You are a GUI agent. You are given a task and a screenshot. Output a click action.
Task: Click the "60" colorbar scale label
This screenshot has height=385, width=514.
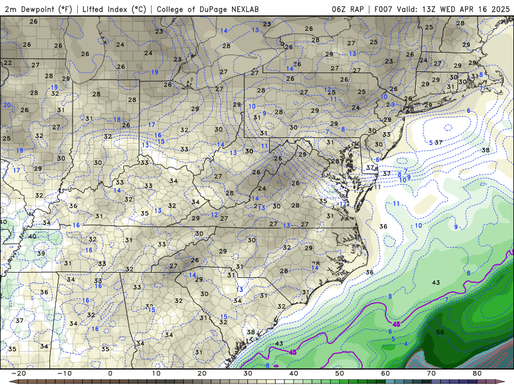tap(385, 373)
